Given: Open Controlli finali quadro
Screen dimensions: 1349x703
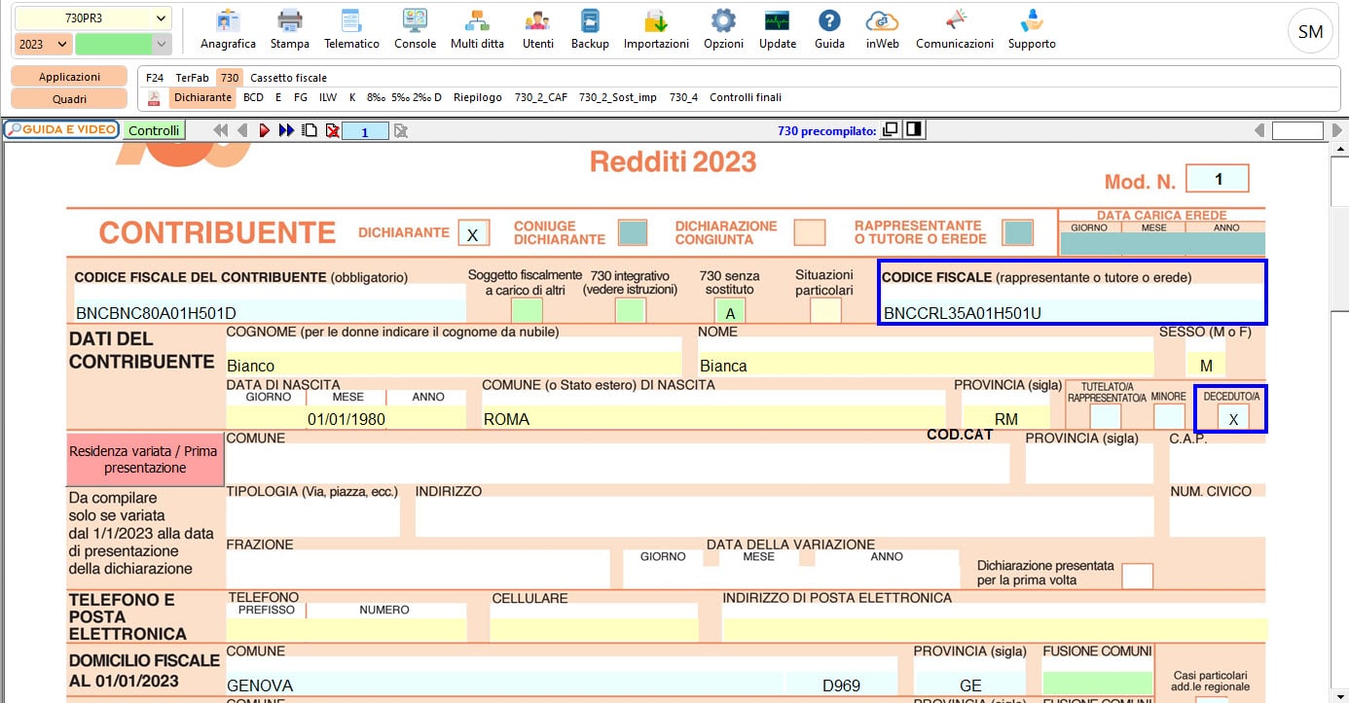Looking at the screenshot, I should coord(746,97).
